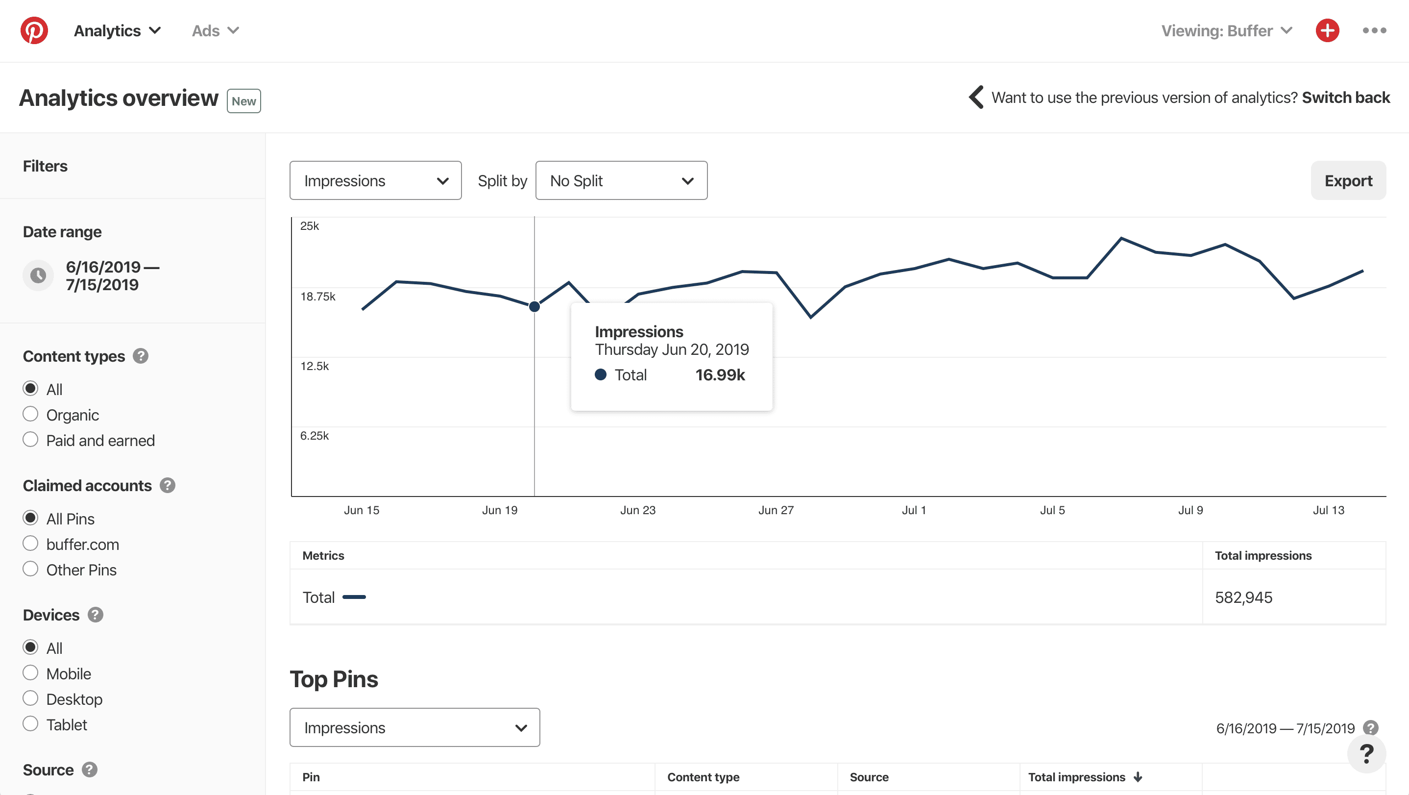Open the No Split dropdown

pyautogui.click(x=621, y=180)
